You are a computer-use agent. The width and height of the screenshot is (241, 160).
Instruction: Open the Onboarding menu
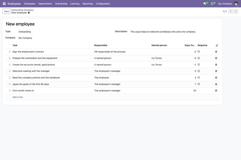click(61, 4)
